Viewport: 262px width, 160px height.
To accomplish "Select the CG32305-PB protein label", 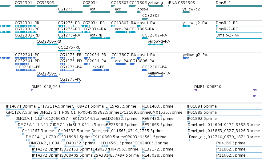I will pos(48,73).
